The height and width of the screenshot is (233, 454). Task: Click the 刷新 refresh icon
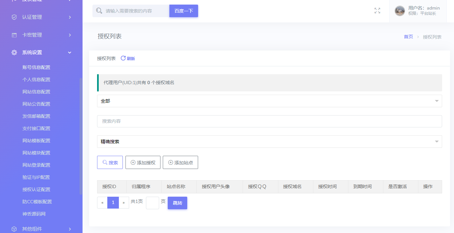123,58
